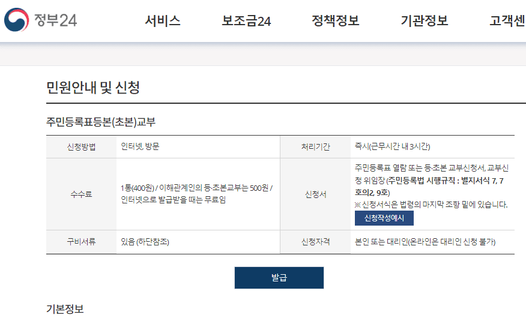526x318 pixels.
Task: Click the 정부24 taegeuk logo icon
Action: click(x=16, y=20)
